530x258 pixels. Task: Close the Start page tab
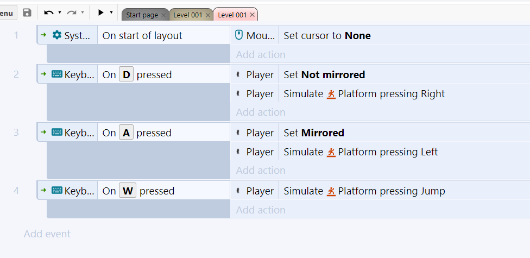tap(163, 15)
